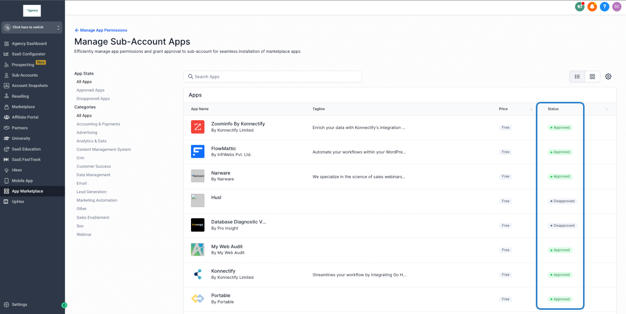Viewport: 626px width, 314px height.
Task: Click the green announcements megaphone icon
Action: (x=580, y=7)
